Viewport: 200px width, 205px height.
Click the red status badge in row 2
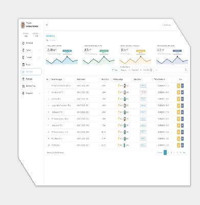point(143,92)
